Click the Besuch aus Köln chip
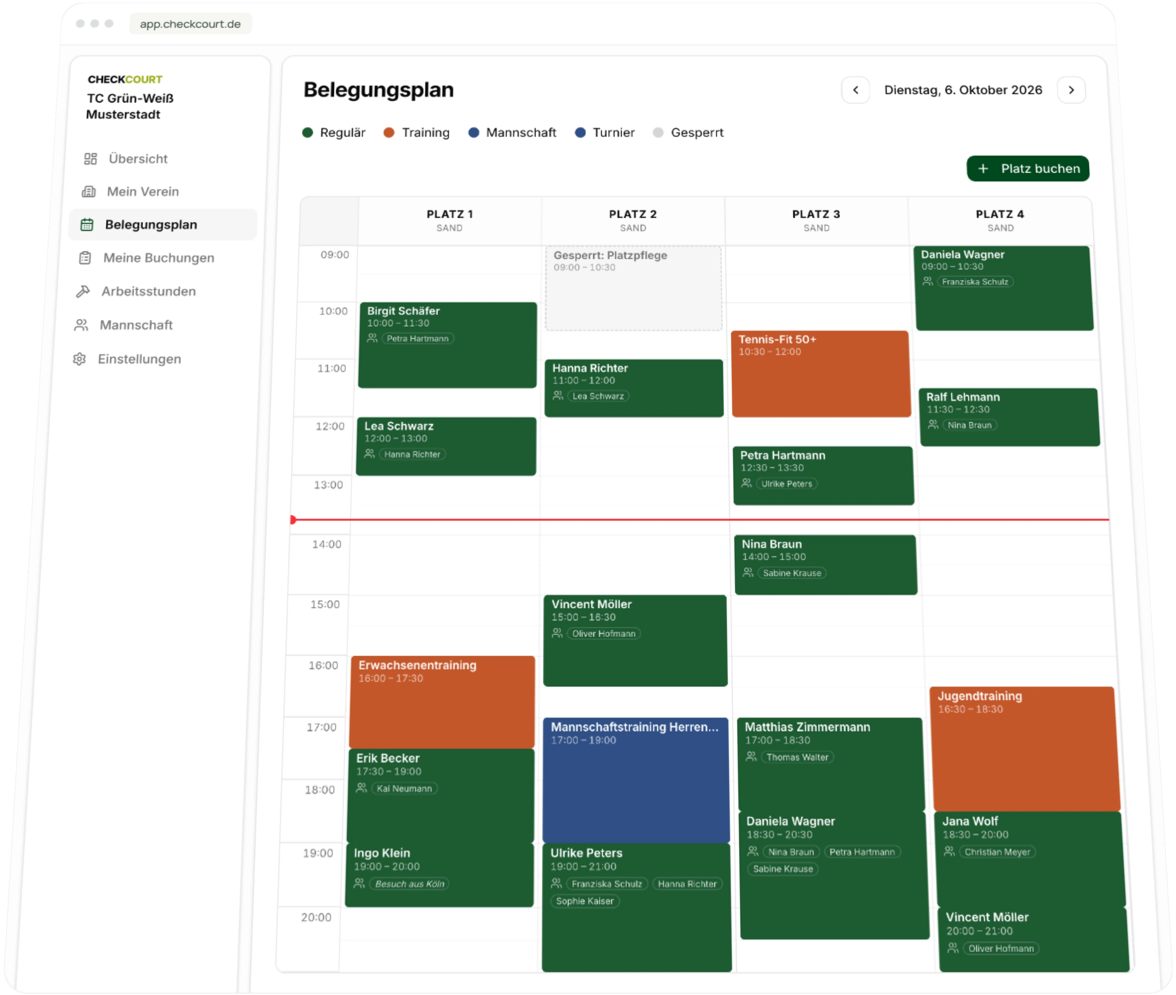 pyautogui.click(x=410, y=883)
